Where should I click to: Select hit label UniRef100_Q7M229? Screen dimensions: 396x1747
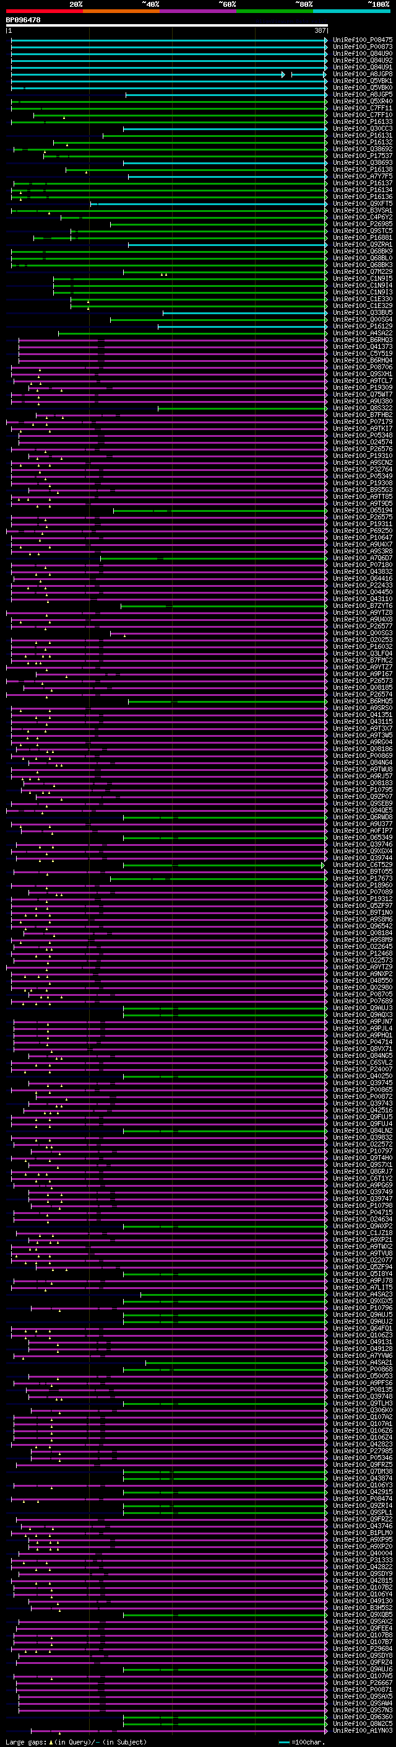[x=362, y=272]
